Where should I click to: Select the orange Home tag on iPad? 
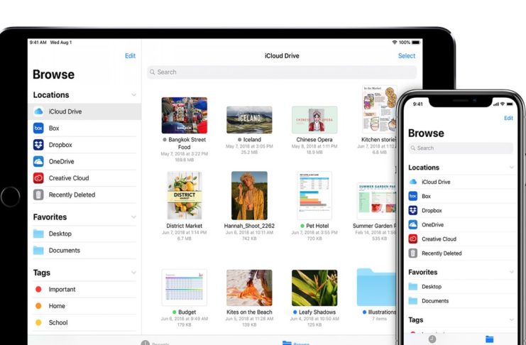tap(38, 306)
